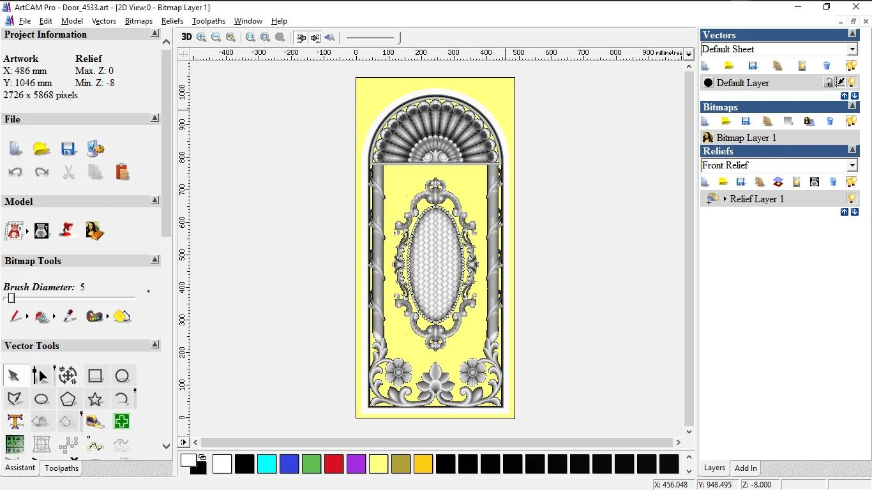Select the create rectangle vector tool

pyautogui.click(x=95, y=376)
